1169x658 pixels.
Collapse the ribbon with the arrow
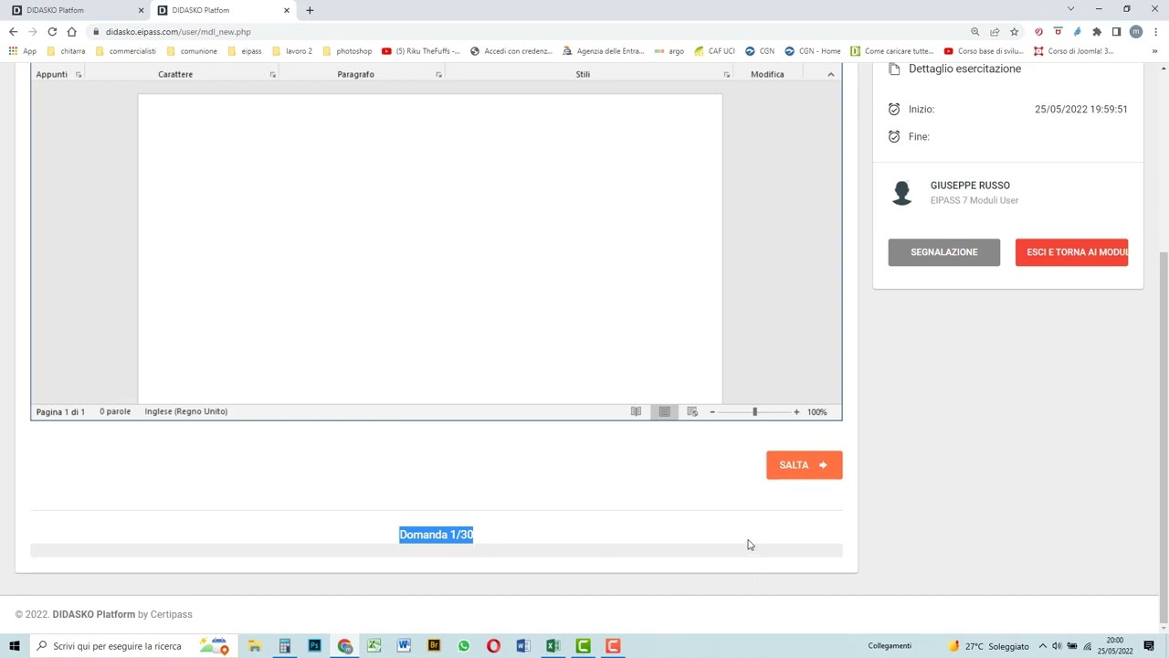(830, 75)
